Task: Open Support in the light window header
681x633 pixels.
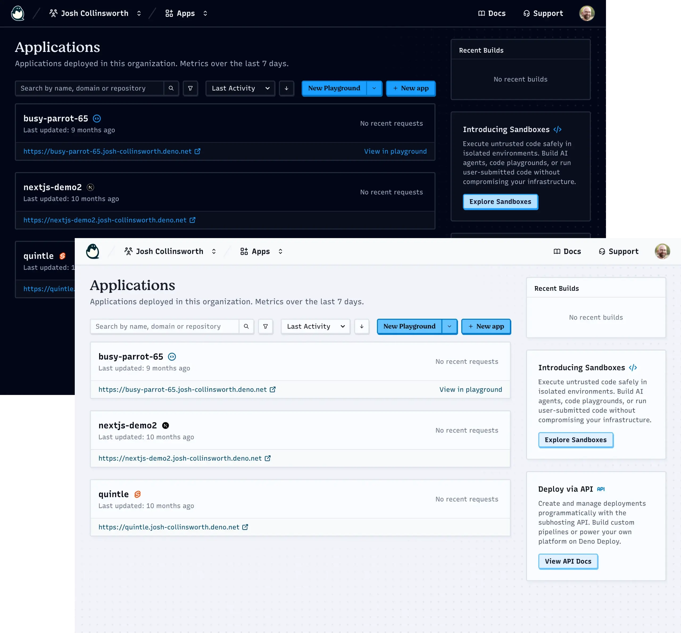Action: point(618,251)
